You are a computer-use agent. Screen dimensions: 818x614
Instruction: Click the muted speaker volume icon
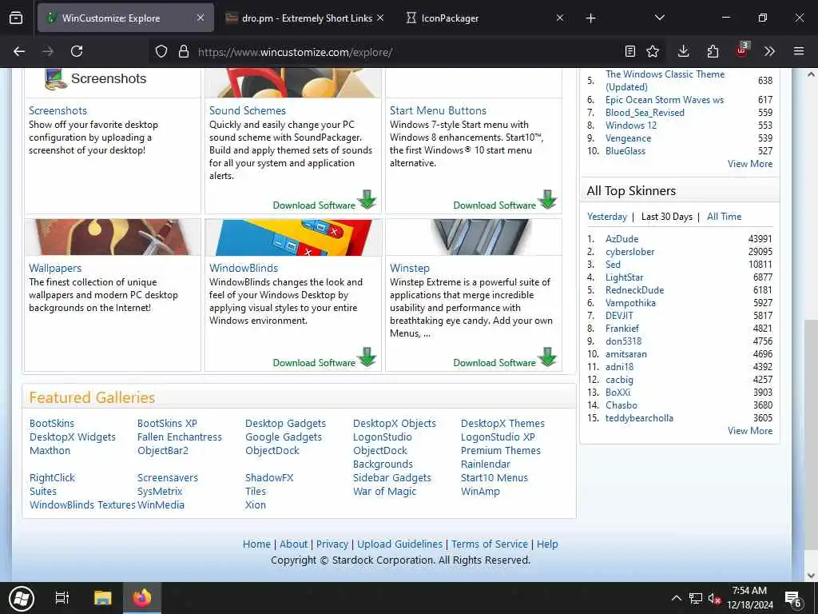[x=713, y=599]
